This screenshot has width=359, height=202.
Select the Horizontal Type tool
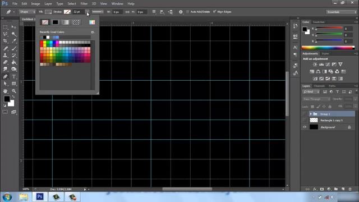point(13,76)
